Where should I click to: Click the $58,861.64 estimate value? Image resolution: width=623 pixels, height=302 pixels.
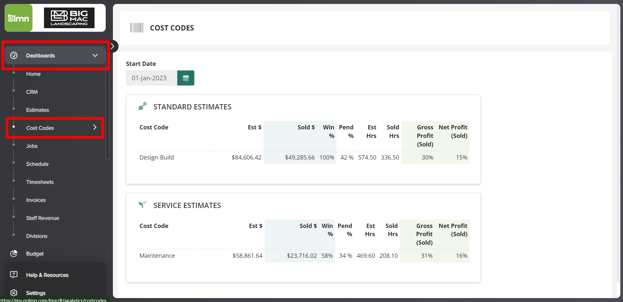(x=247, y=256)
